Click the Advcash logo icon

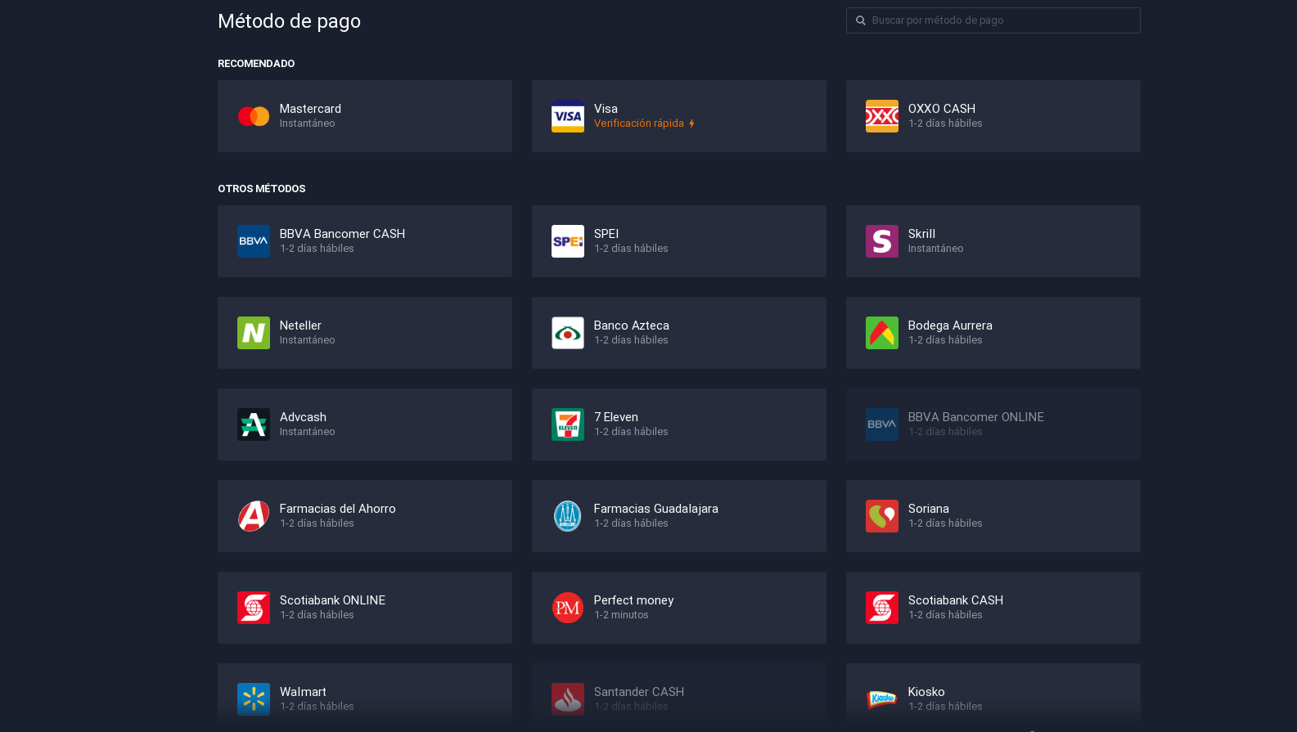pyautogui.click(x=254, y=424)
